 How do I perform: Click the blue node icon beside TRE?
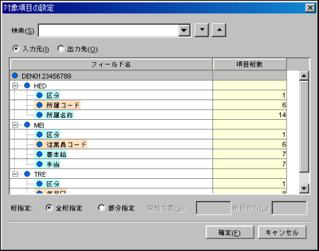coord(27,174)
